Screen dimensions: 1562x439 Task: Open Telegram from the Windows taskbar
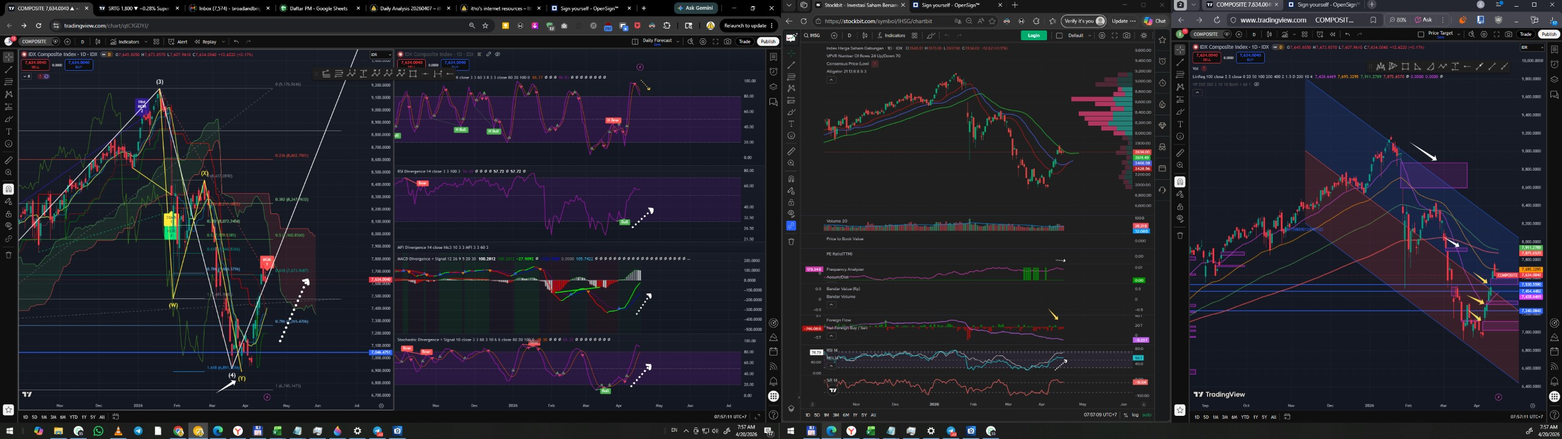click(138, 431)
